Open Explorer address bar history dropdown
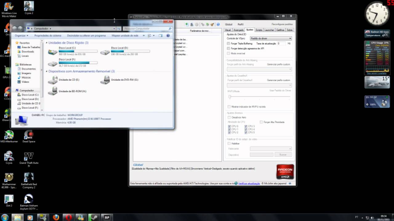Screen dimensions: 394x221 [114, 29]
